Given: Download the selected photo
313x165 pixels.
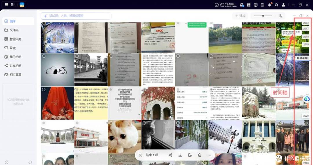Looking at the screenshot, I should [180, 155].
